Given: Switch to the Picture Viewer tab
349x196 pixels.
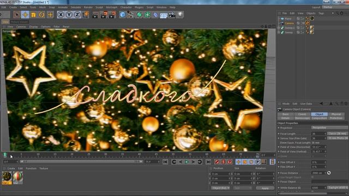Looking at the screenshot, I should point(20,22).
